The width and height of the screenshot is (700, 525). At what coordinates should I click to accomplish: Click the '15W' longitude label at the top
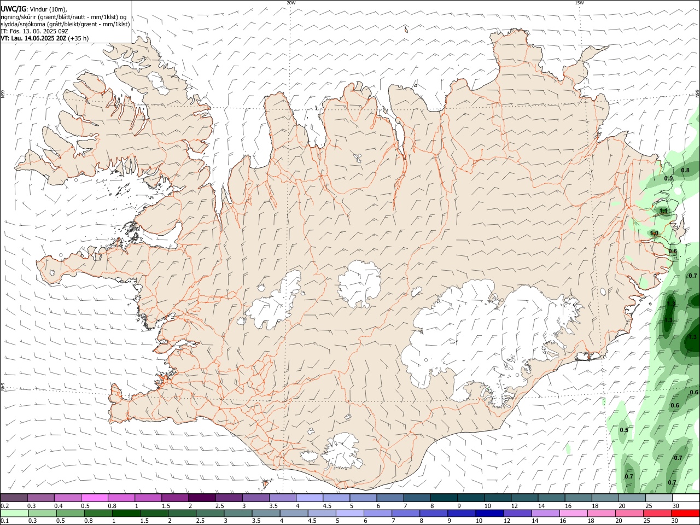579,3
